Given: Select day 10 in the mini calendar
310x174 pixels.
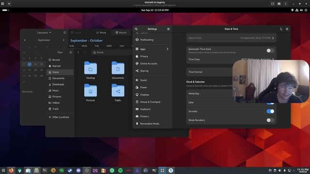Looking at the screenshot, I should 30,64.
